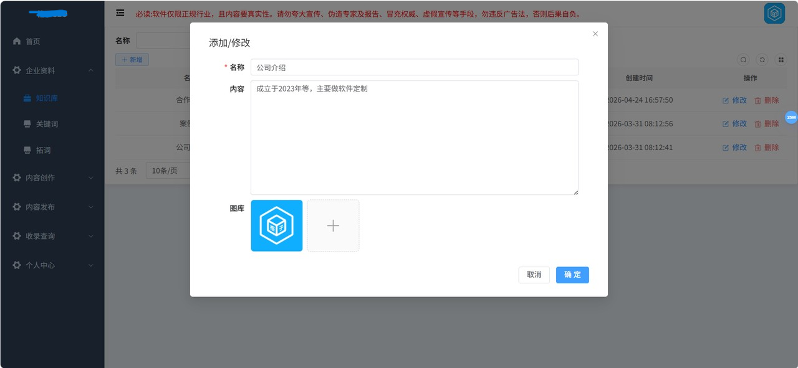Open 首页 in the sidebar

pyautogui.click(x=52, y=41)
